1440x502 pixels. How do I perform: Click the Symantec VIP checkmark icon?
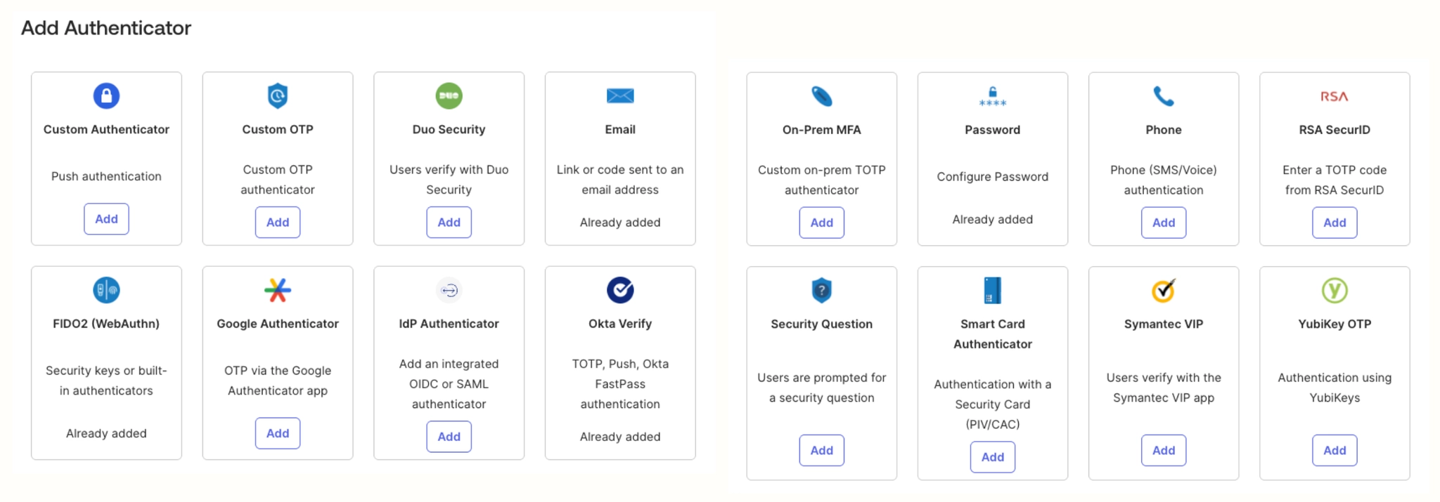pyautogui.click(x=1163, y=290)
